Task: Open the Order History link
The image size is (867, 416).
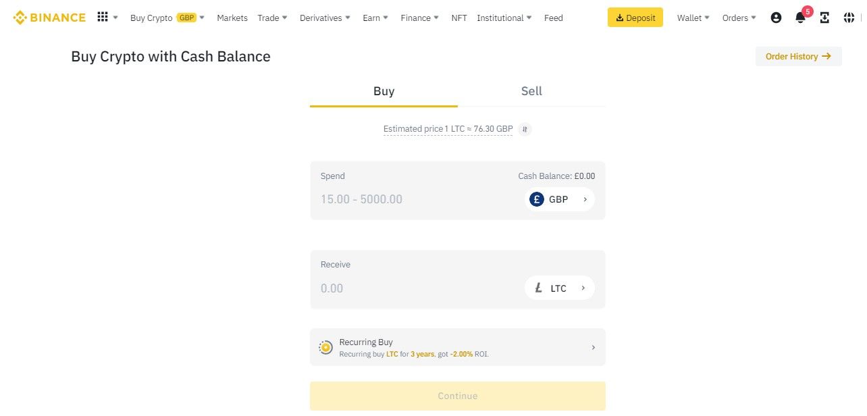Action: point(798,57)
